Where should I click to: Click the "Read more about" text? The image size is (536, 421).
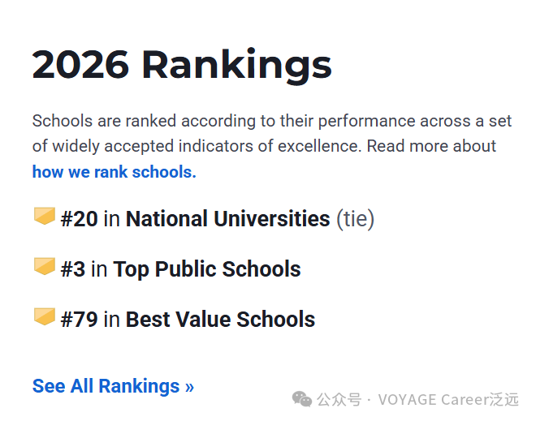(x=431, y=147)
